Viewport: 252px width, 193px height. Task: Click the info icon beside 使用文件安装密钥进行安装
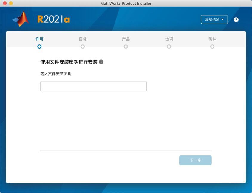coord(101,62)
